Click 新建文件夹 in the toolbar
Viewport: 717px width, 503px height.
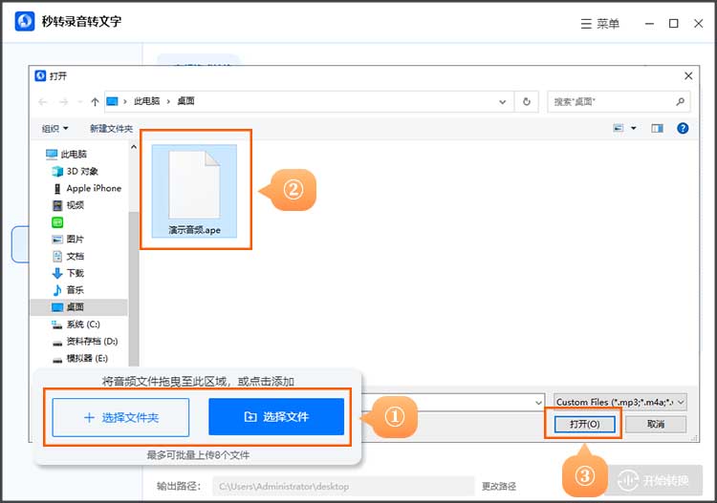tap(111, 128)
